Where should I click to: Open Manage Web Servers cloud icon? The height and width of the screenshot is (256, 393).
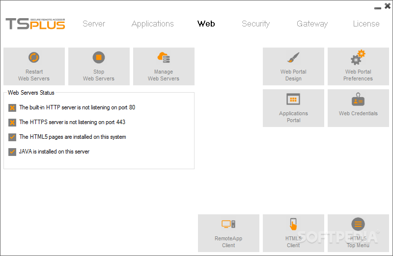164,58
